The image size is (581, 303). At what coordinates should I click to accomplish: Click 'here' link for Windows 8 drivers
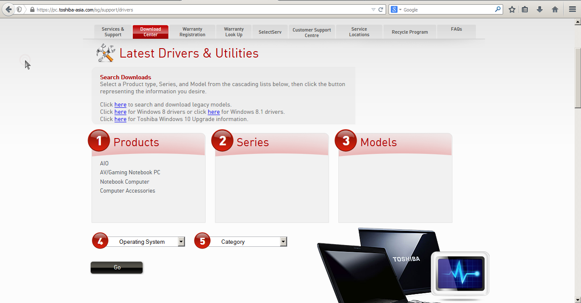tap(120, 112)
